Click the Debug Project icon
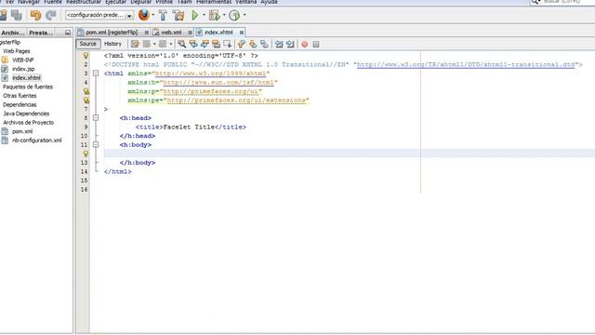 coord(215,15)
